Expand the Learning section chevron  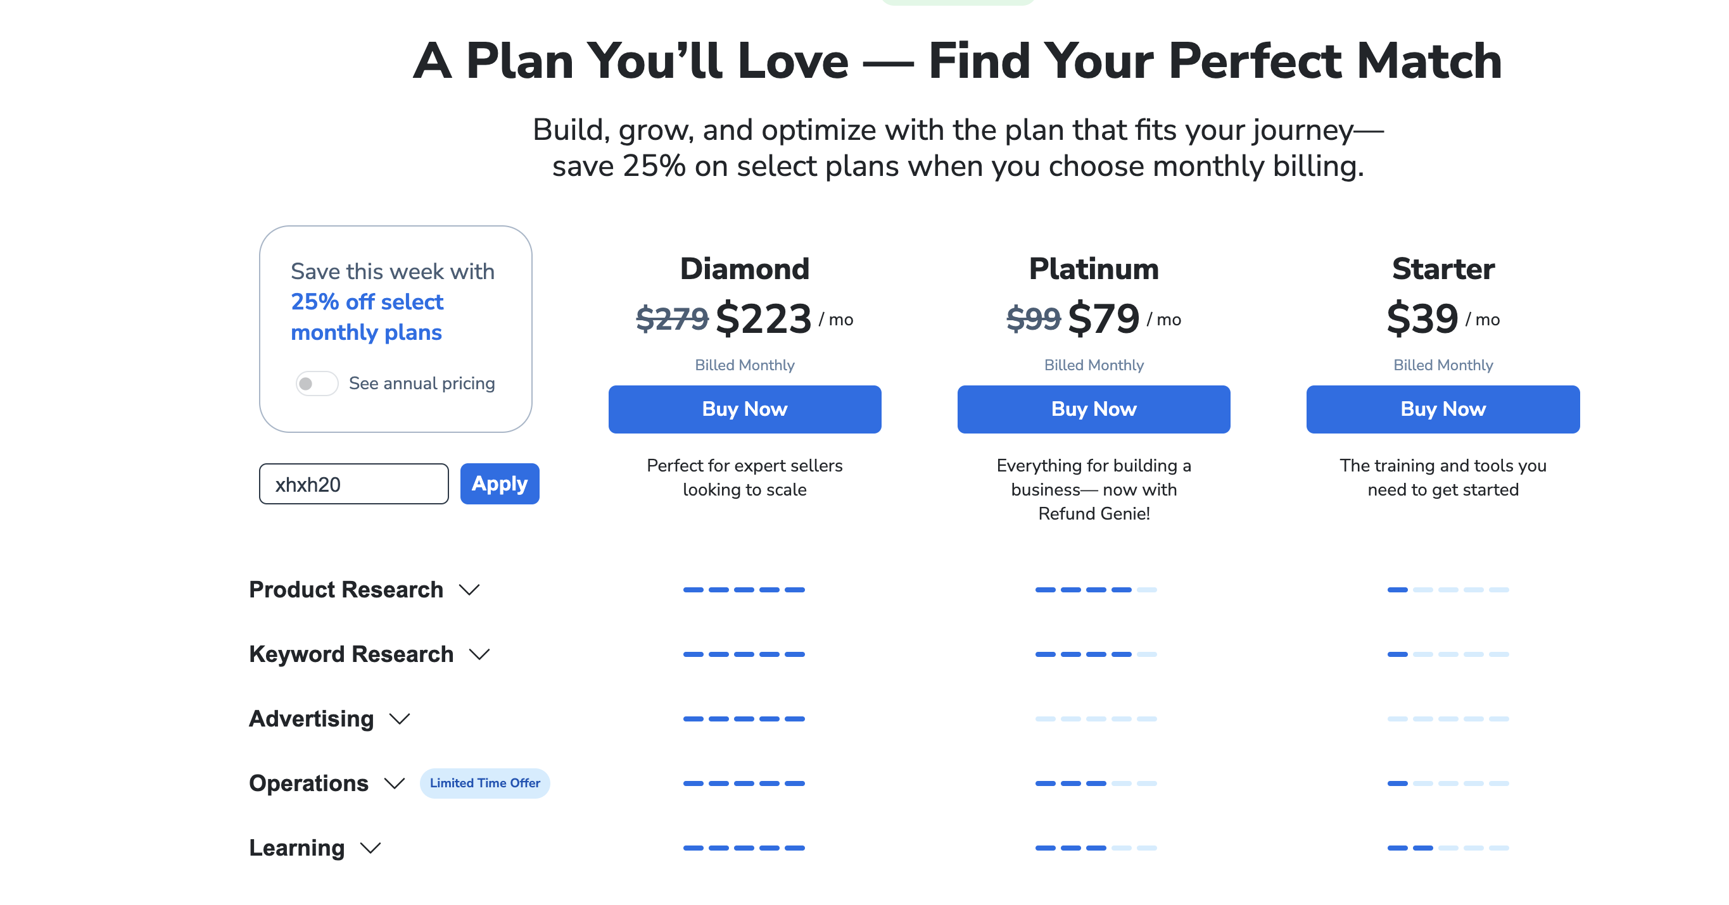(x=370, y=848)
